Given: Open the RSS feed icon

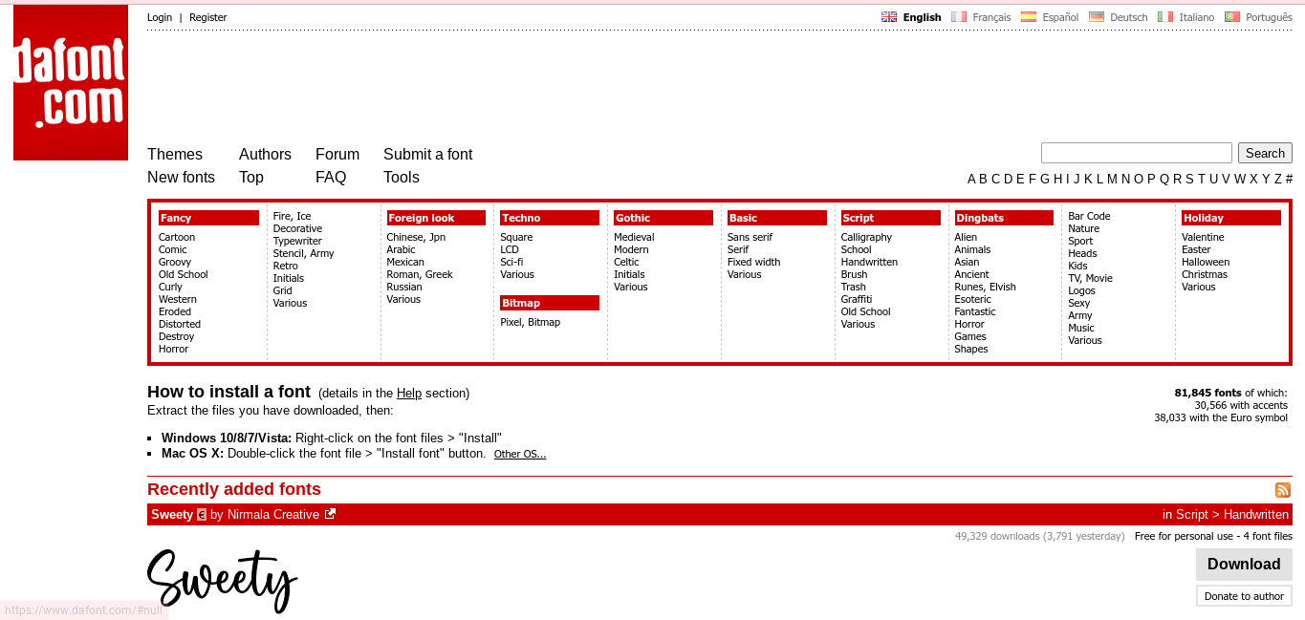Looking at the screenshot, I should point(1283,490).
